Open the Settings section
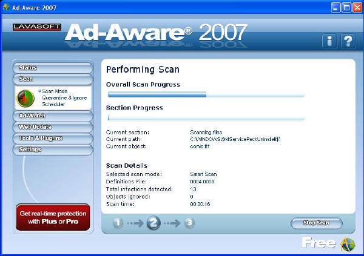 click(x=53, y=149)
